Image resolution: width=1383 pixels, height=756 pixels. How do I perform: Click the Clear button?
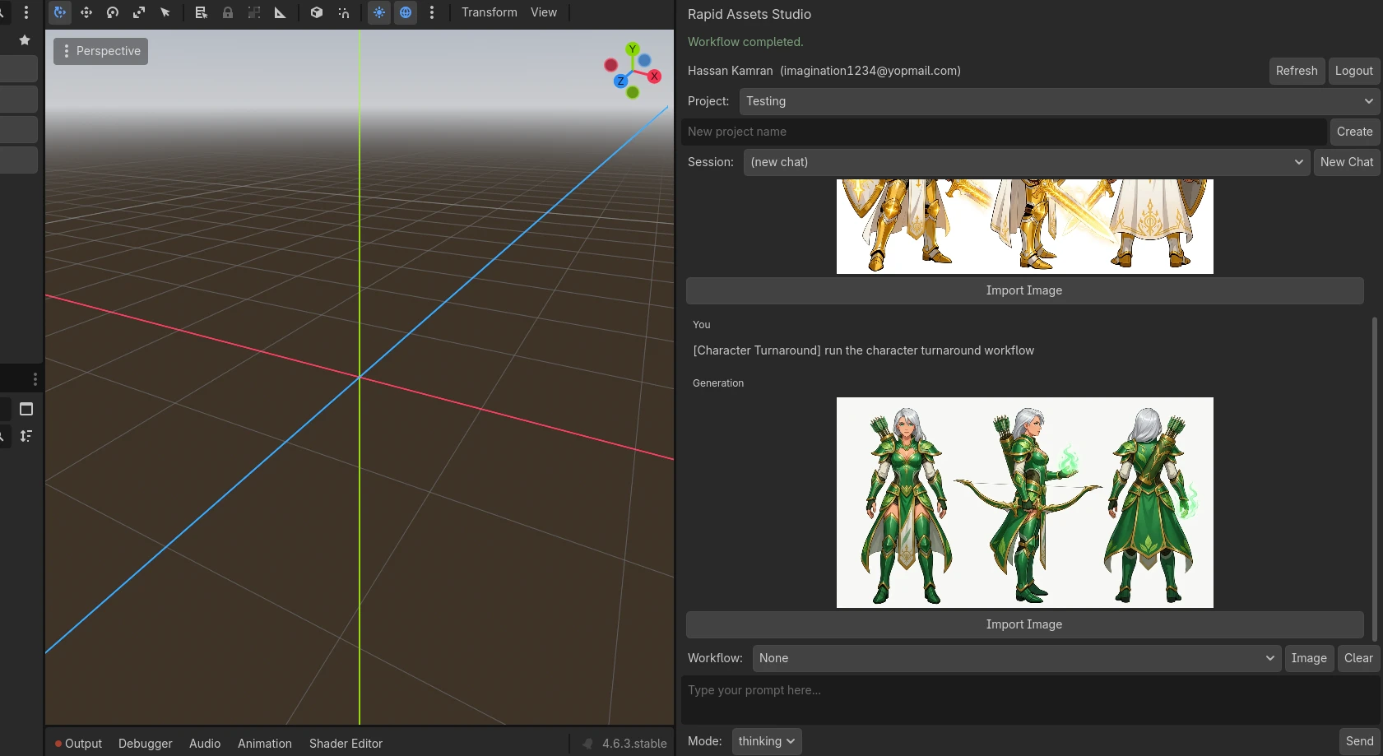[1358, 658]
